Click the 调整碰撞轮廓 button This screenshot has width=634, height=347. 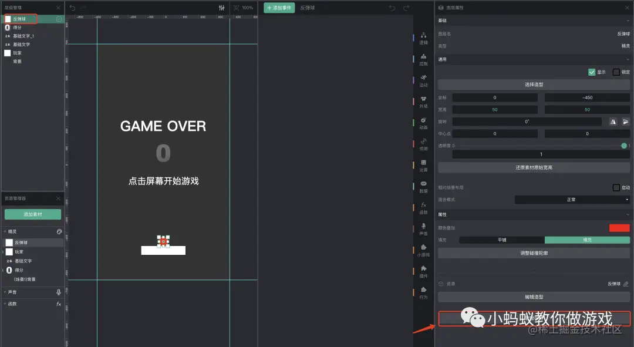(x=534, y=253)
